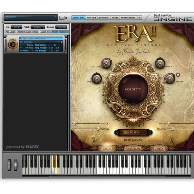Open the Pitch value dropdown
This screenshot has height=194, width=194.
coord(38,27)
